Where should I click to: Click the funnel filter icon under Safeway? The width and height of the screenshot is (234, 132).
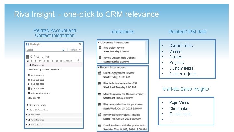coord(40,61)
